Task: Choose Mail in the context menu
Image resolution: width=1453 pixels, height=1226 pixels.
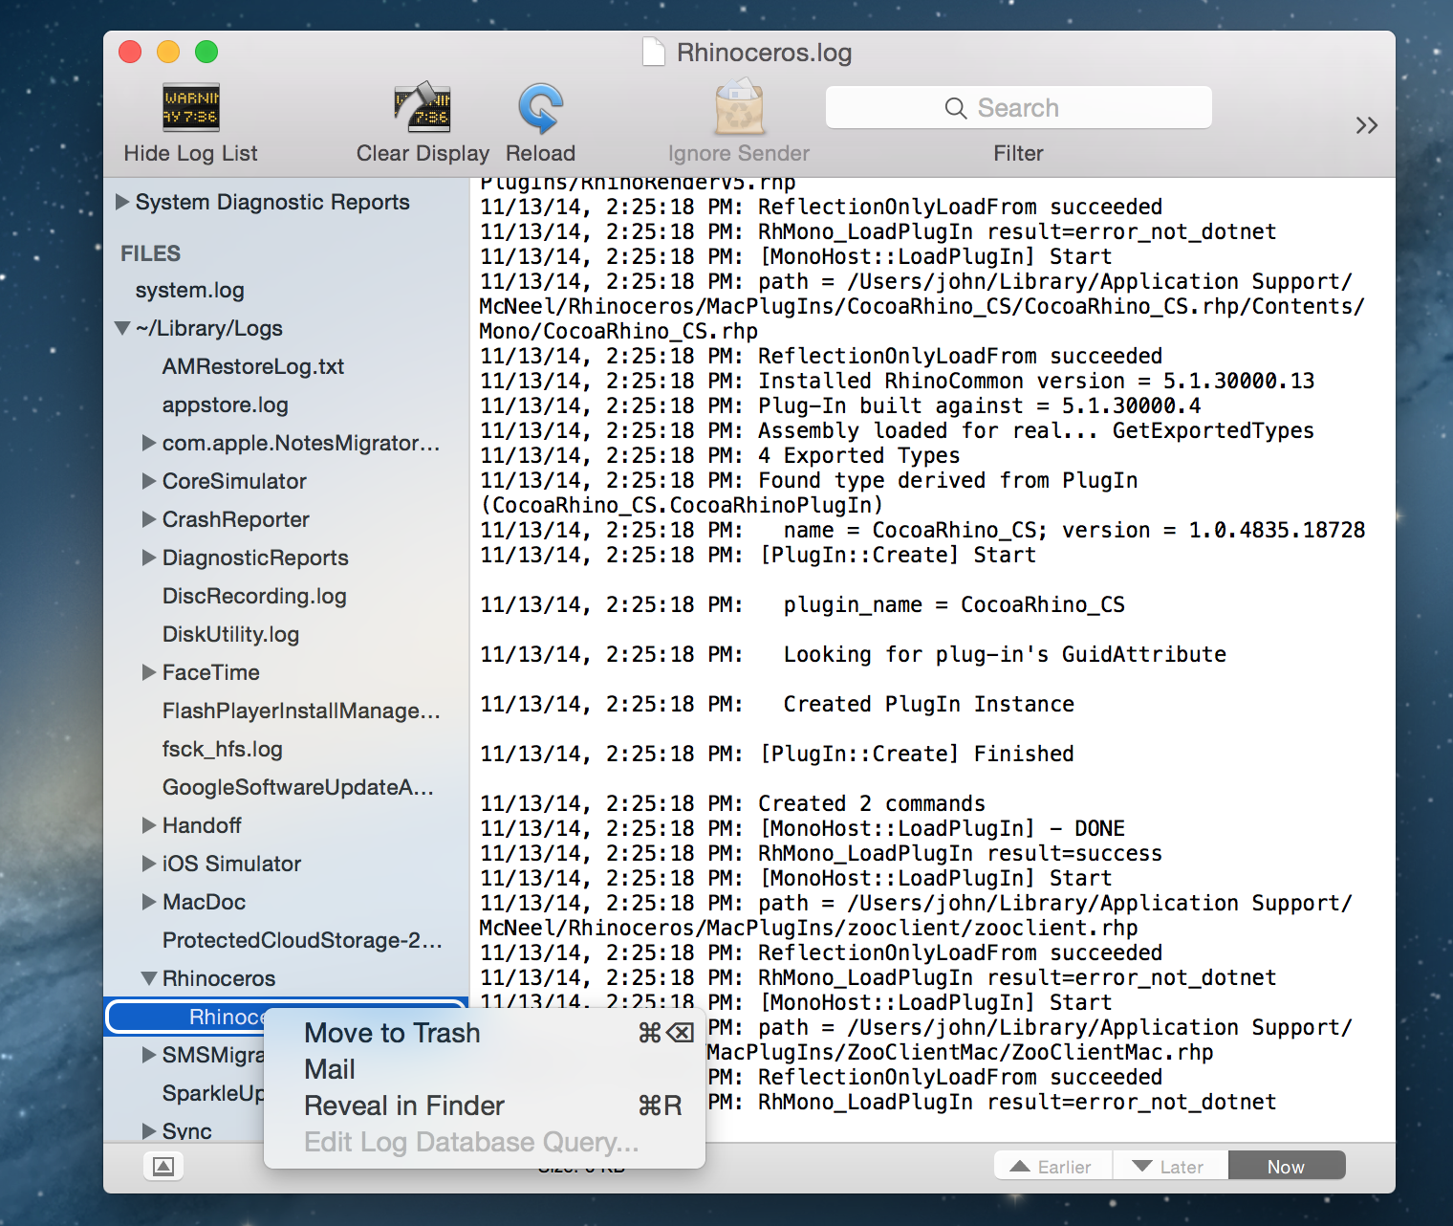Action: (485, 1069)
